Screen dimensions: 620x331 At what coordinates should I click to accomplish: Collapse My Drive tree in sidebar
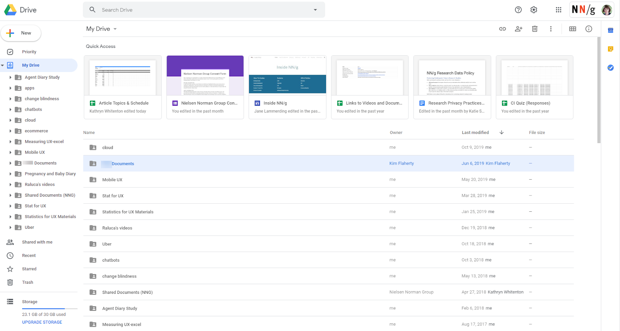(x=2, y=65)
